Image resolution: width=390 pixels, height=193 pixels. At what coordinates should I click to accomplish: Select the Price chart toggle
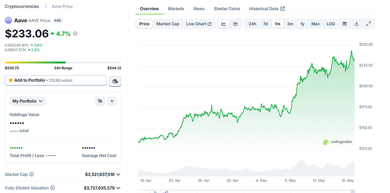[x=144, y=24]
